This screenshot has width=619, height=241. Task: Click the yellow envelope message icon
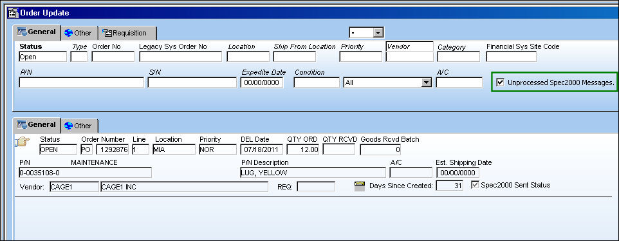[x=360, y=186]
